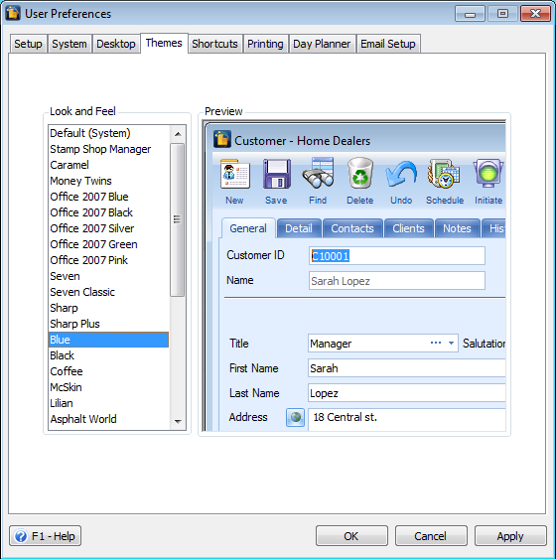556x559 pixels.
Task: Click the Customer ID input field
Action: (x=397, y=255)
